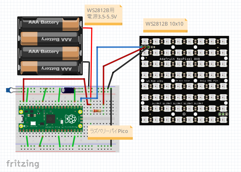The width and height of the screenshot is (241, 172).
Task: Click the 'ラズベリーパイPico' note label
Action: 110,131
